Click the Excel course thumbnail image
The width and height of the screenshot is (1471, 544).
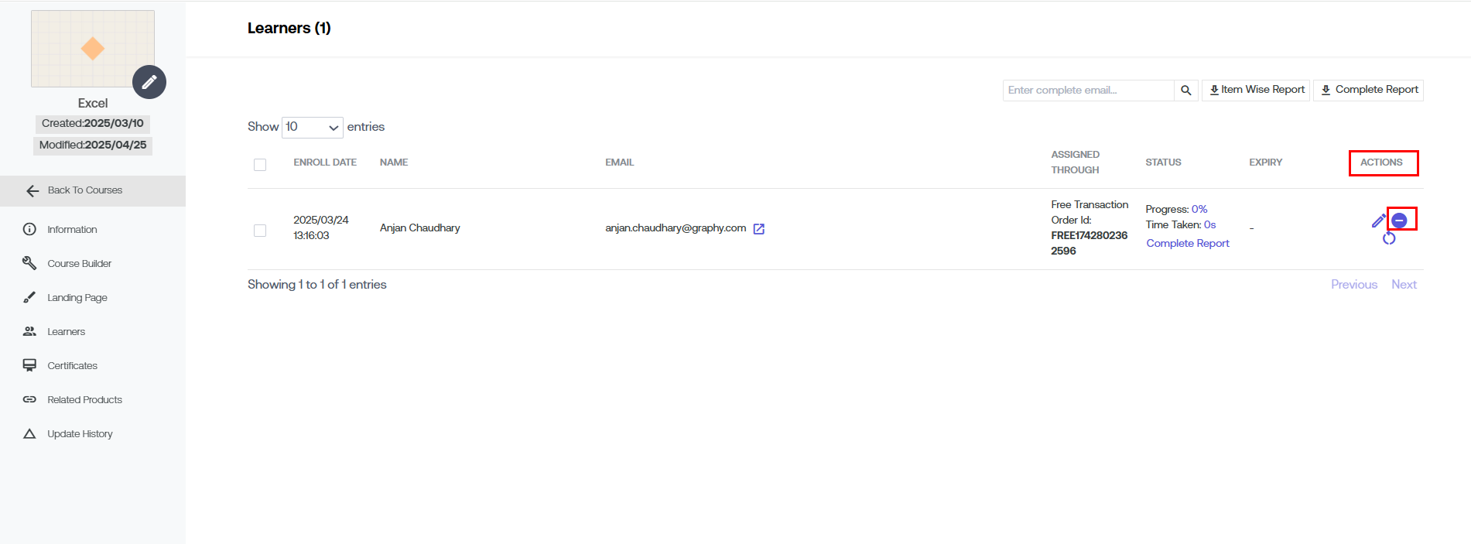pos(85,46)
